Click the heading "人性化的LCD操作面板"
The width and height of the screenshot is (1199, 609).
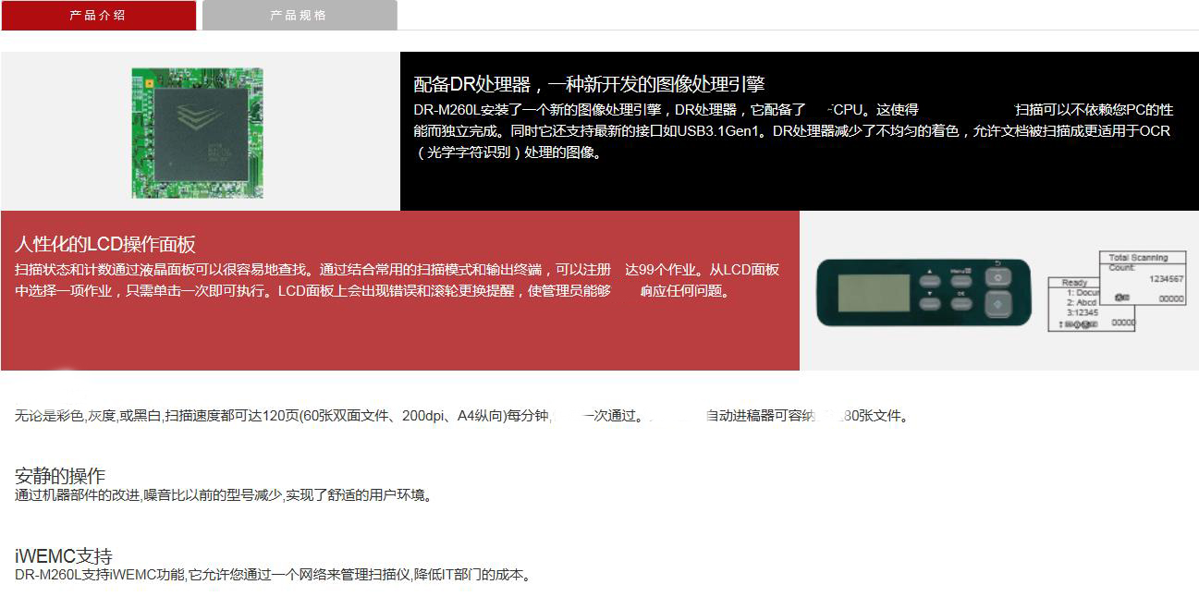105,245
